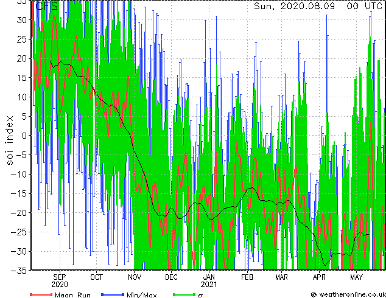Click the red Mean Run legend line
This screenshot has width=386, height=298.
click(41, 294)
